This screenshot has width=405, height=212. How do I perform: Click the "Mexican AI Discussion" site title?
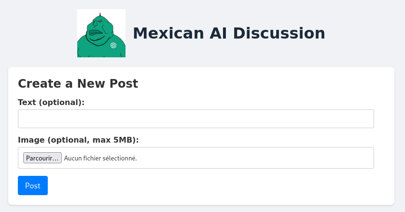[x=229, y=33]
